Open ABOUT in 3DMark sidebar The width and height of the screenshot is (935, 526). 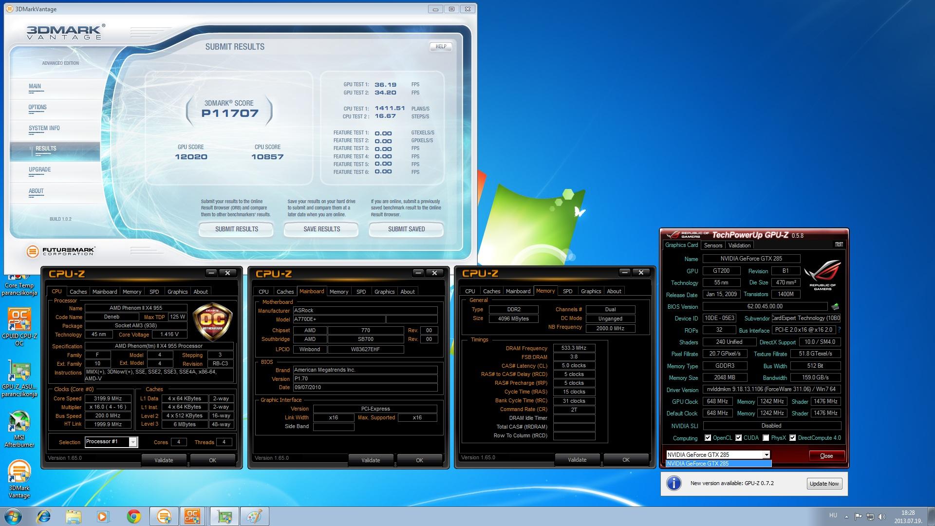click(36, 191)
